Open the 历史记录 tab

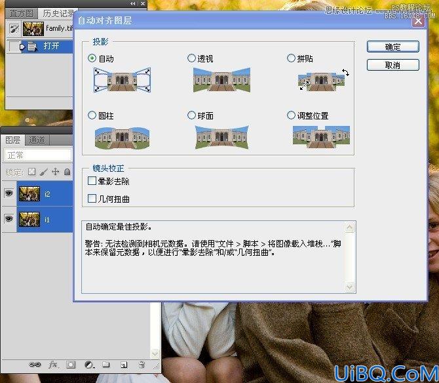tap(58, 13)
